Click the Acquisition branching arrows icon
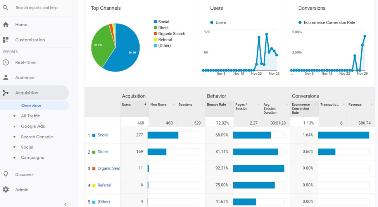 (5, 93)
